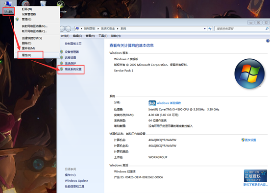Choose 管理(G) in the context menu
This screenshot has height=193, width=270.
tap(26, 19)
